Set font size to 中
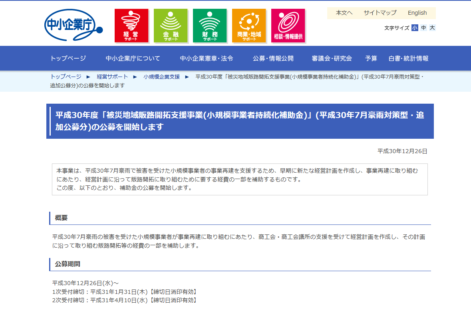The width and height of the screenshot is (471, 309). click(x=423, y=28)
